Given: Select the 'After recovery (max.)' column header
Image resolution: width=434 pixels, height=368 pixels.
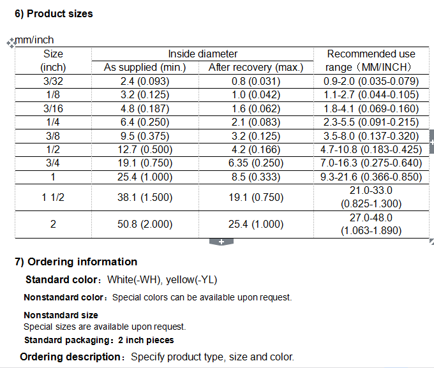Looking at the screenshot, I should pos(256,67).
